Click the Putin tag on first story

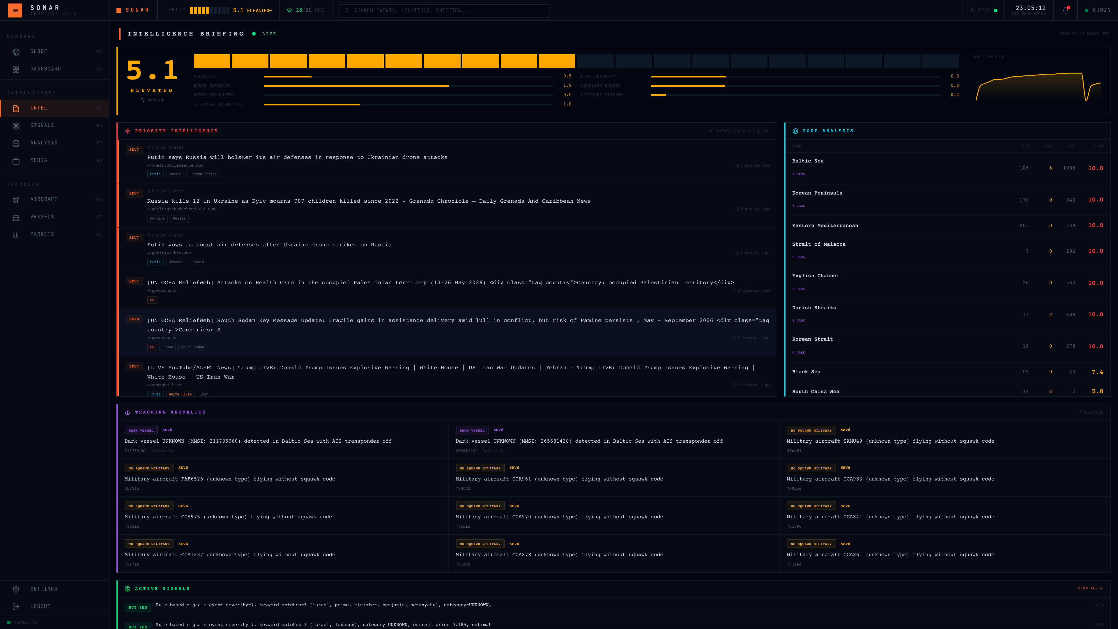pyautogui.click(x=155, y=174)
